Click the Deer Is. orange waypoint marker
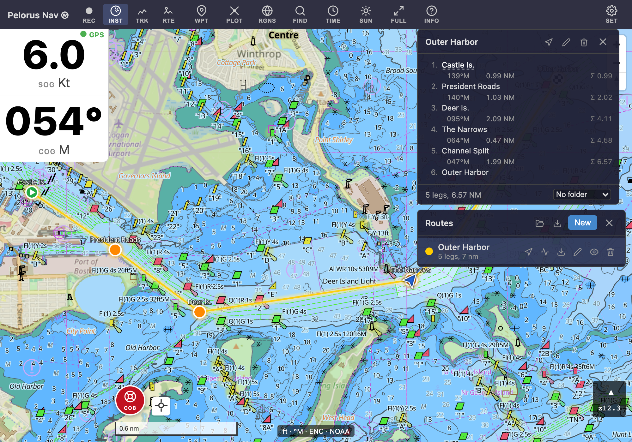632x442 pixels. point(200,312)
